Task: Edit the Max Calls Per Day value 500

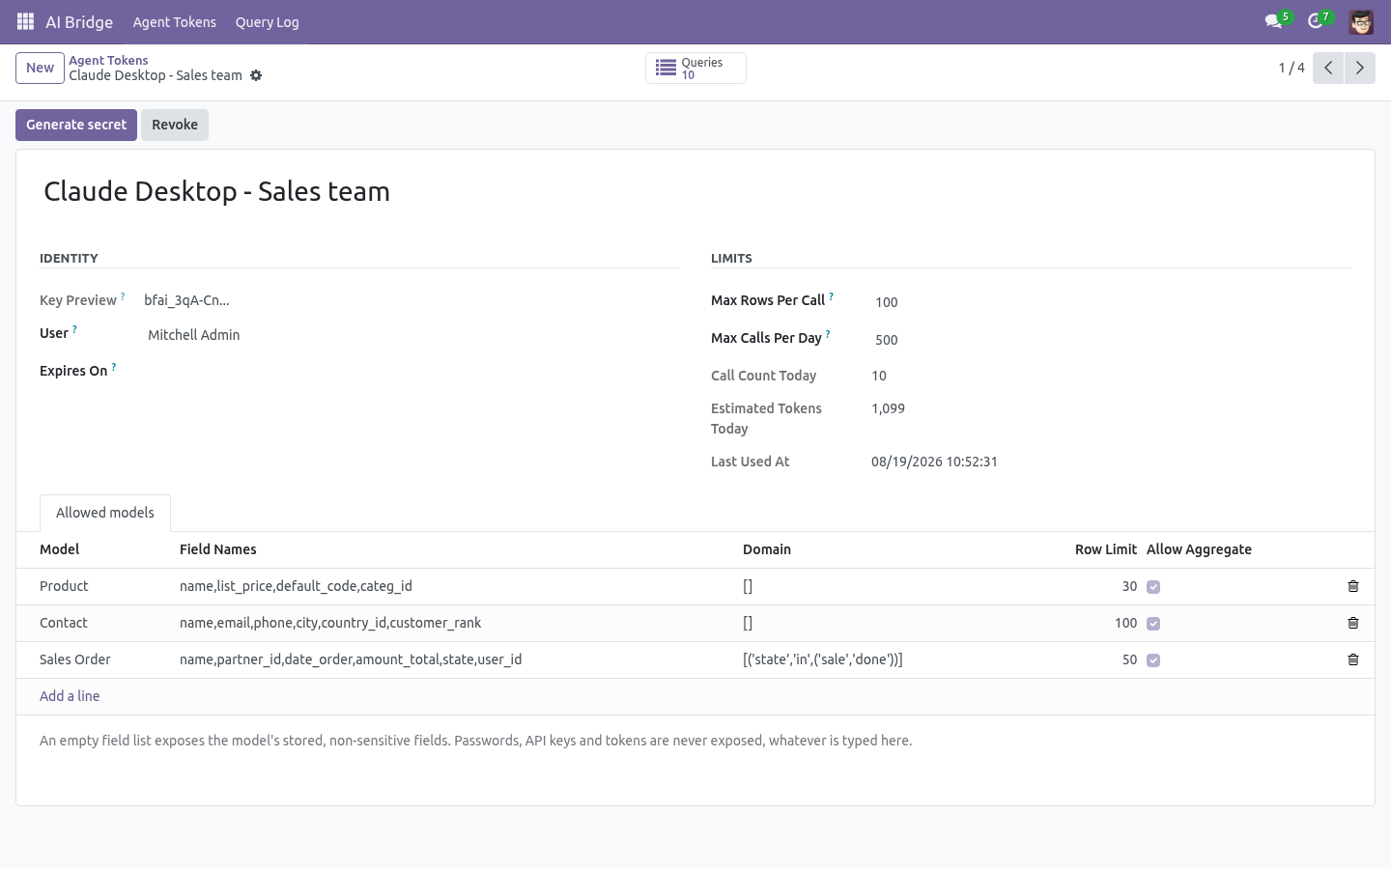Action: [x=1111, y=340]
